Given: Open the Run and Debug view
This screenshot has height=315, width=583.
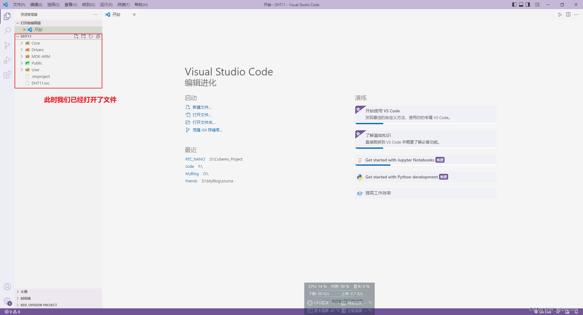Looking at the screenshot, I should tap(7, 60).
